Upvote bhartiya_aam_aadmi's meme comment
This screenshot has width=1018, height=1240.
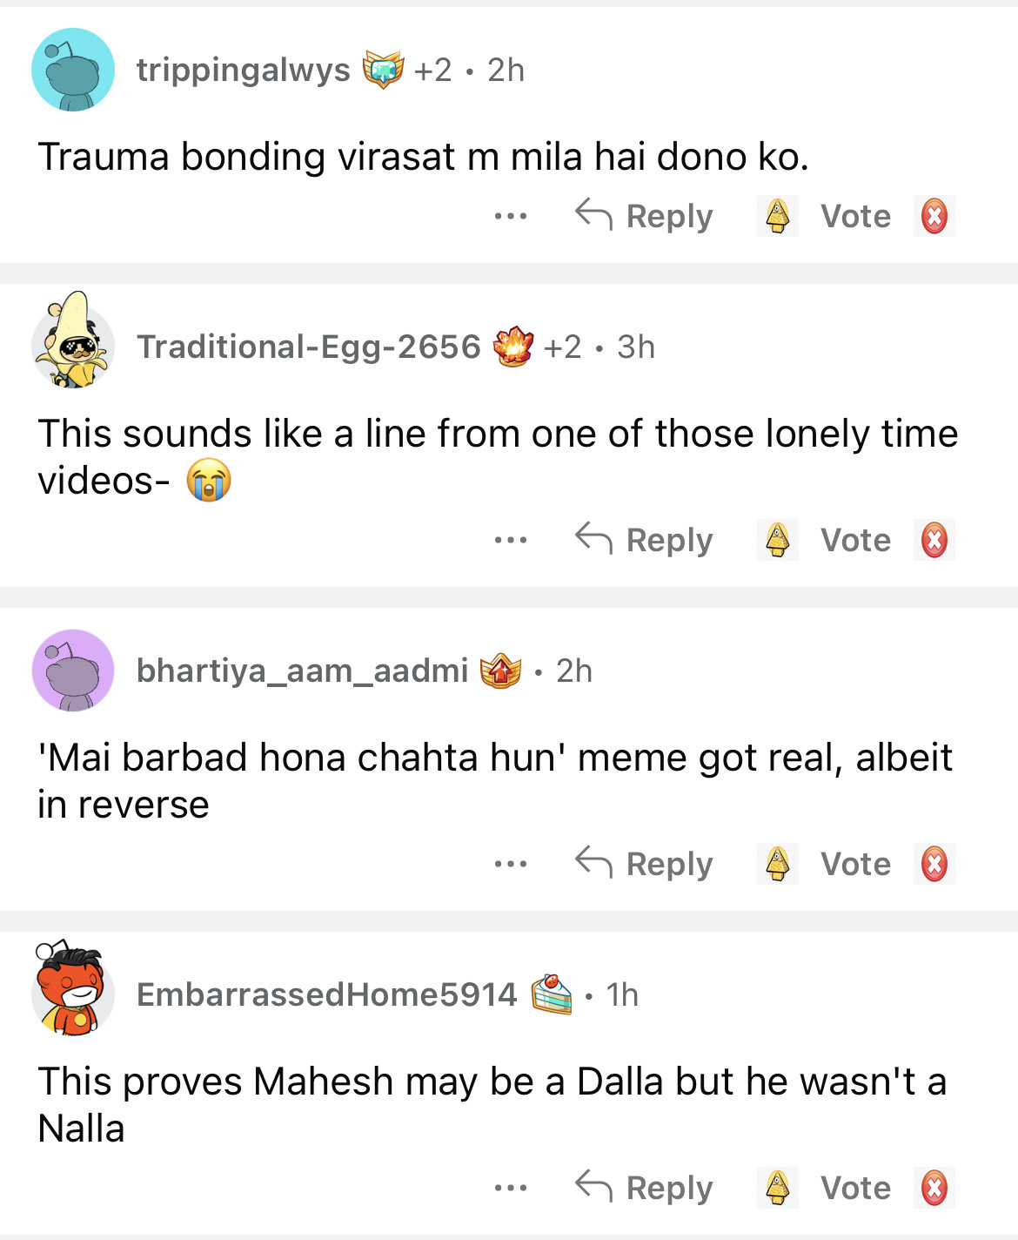tap(777, 864)
